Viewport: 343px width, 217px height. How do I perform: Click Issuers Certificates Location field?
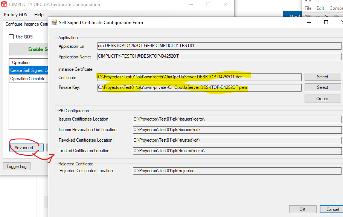[x=237, y=119]
